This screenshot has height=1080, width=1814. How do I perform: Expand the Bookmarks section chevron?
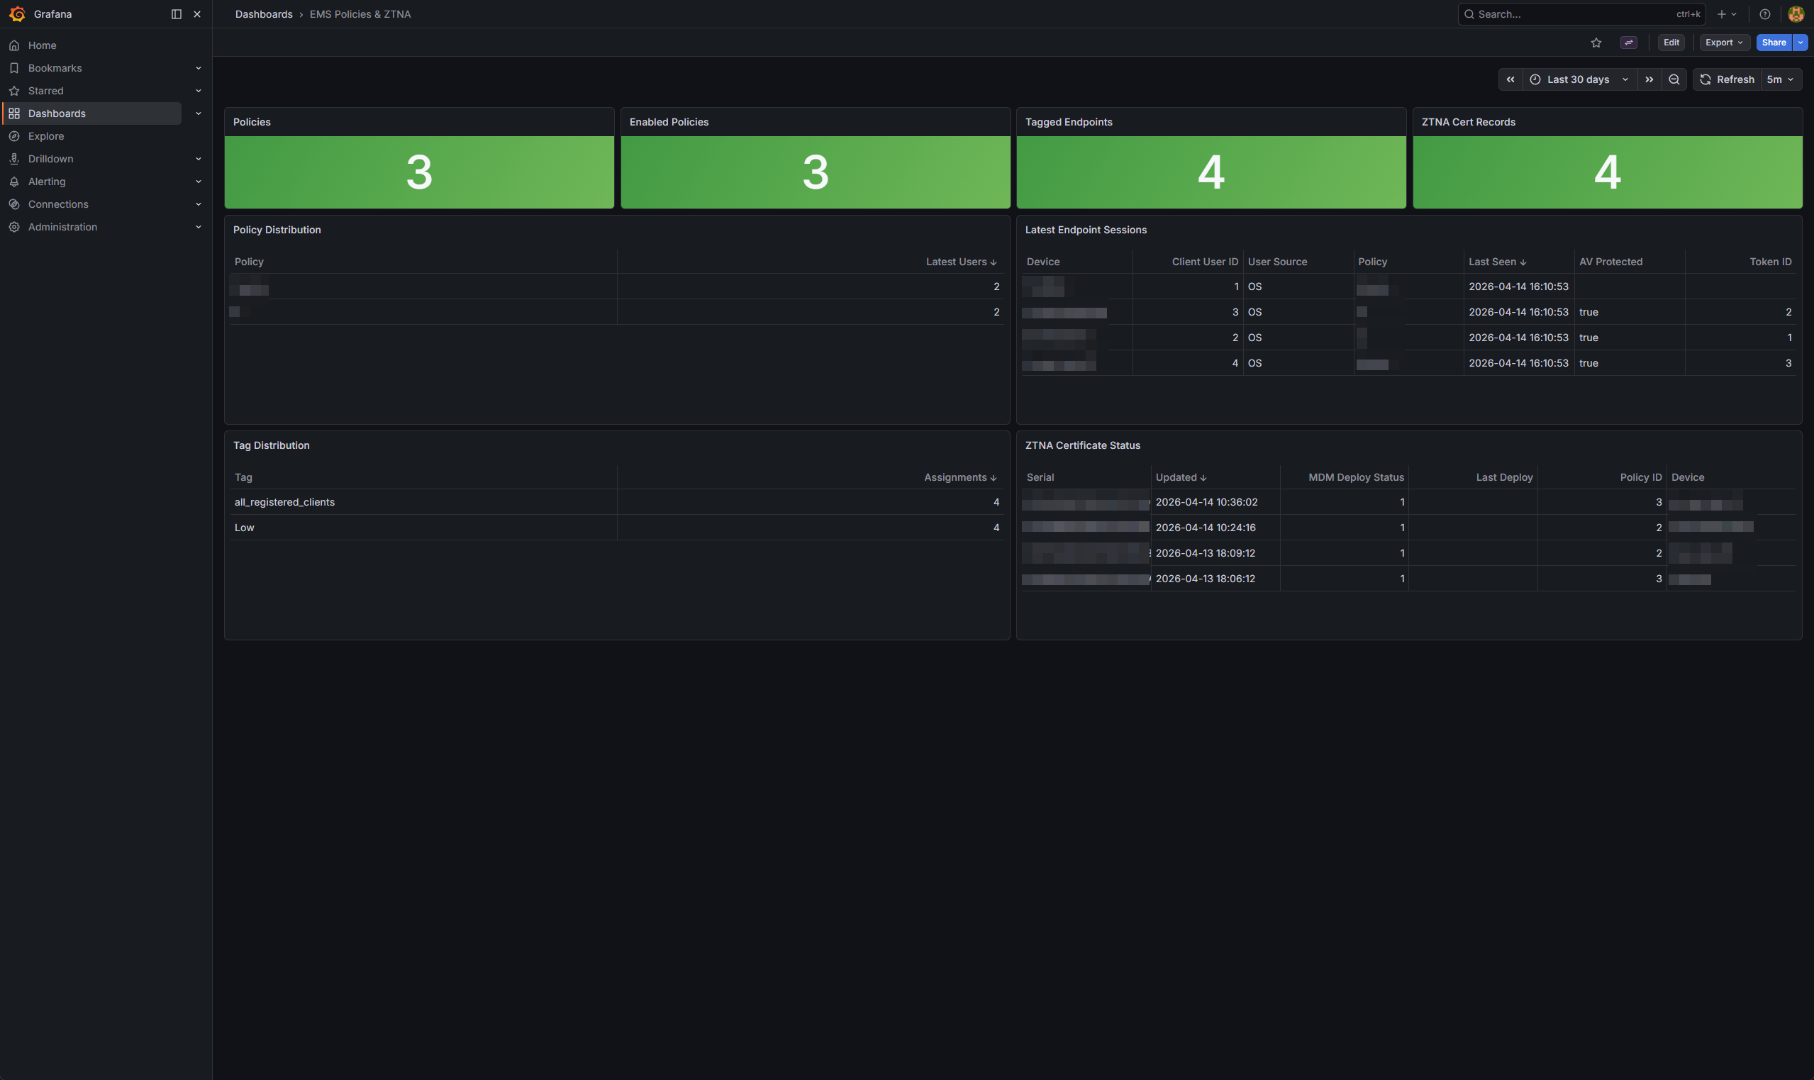point(198,67)
